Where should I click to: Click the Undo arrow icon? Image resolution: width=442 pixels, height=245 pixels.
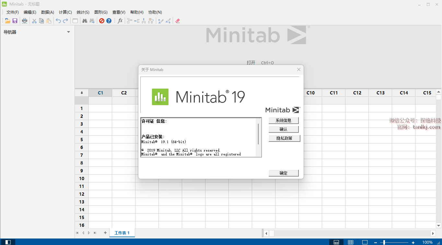coord(58,21)
